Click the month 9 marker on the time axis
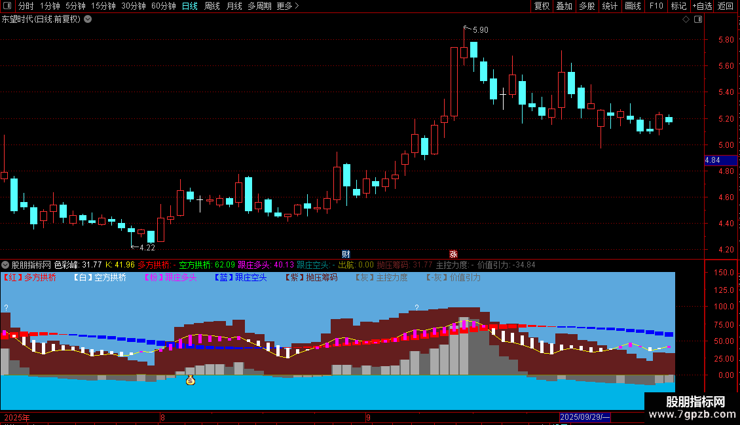 (368, 417)
